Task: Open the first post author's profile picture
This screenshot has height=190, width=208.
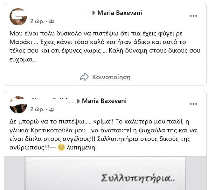Action: tap(18, 17)
